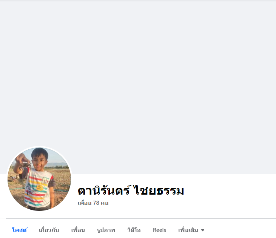Click the number 78 in friends link

(96, 203)
